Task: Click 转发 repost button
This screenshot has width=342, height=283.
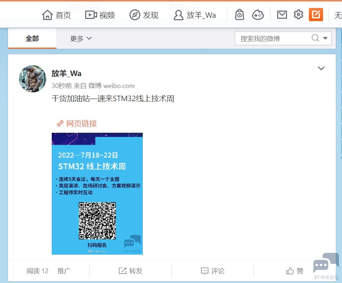Action: tap(130, 271)
